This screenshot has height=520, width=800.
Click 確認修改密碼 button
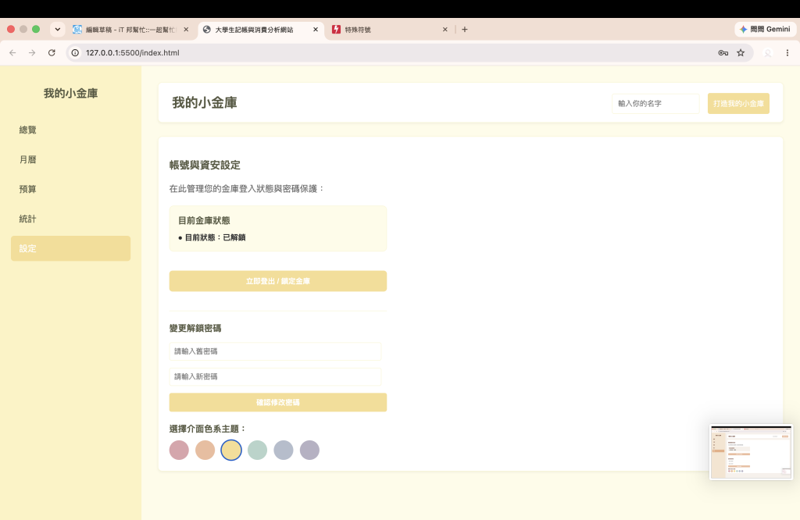click(277, 402)
